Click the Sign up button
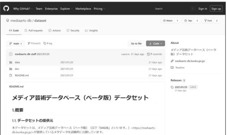 pos(216,9)
